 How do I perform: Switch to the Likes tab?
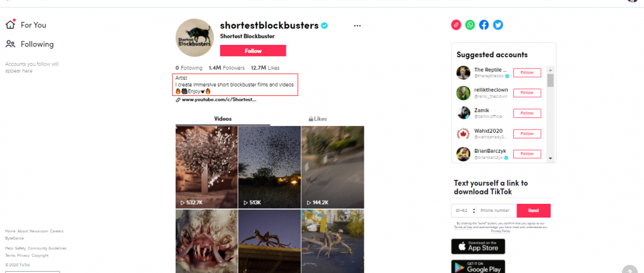click(x=318, y=118)
